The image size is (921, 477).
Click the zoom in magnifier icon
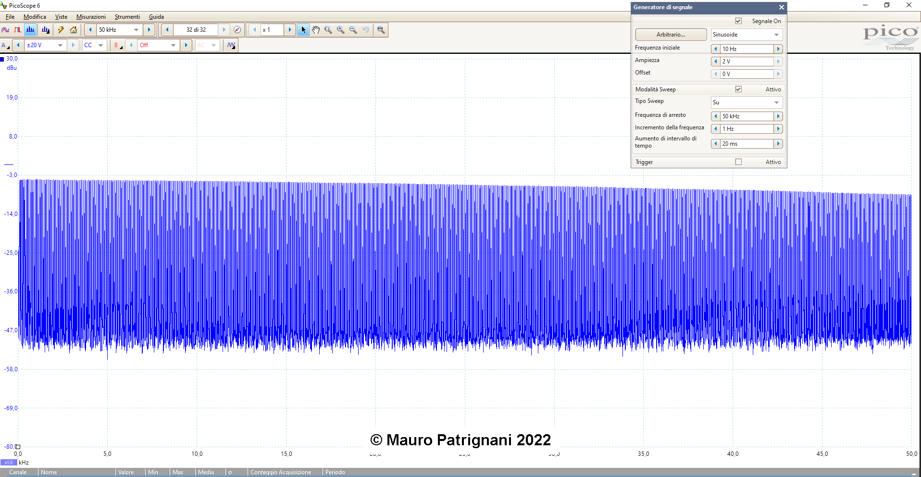(341, 30)
